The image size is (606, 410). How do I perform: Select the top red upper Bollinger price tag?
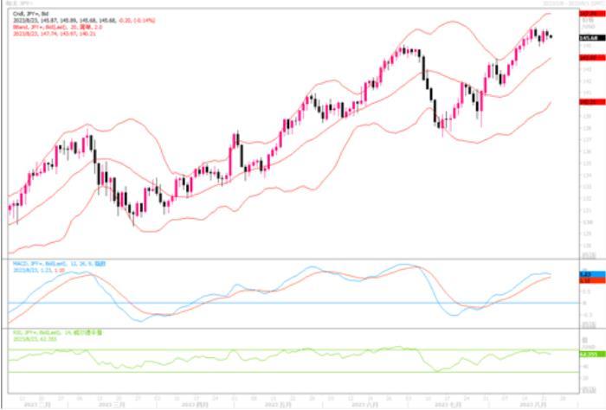591,14
